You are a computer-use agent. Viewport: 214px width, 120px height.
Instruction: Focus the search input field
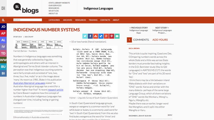click(28, 20)
